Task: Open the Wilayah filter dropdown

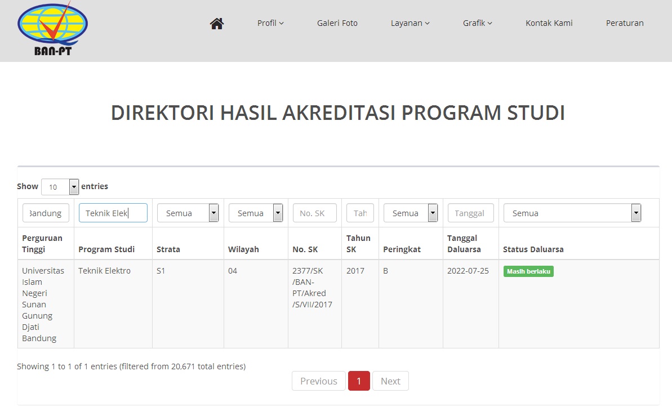Action: tap(256, 213)
